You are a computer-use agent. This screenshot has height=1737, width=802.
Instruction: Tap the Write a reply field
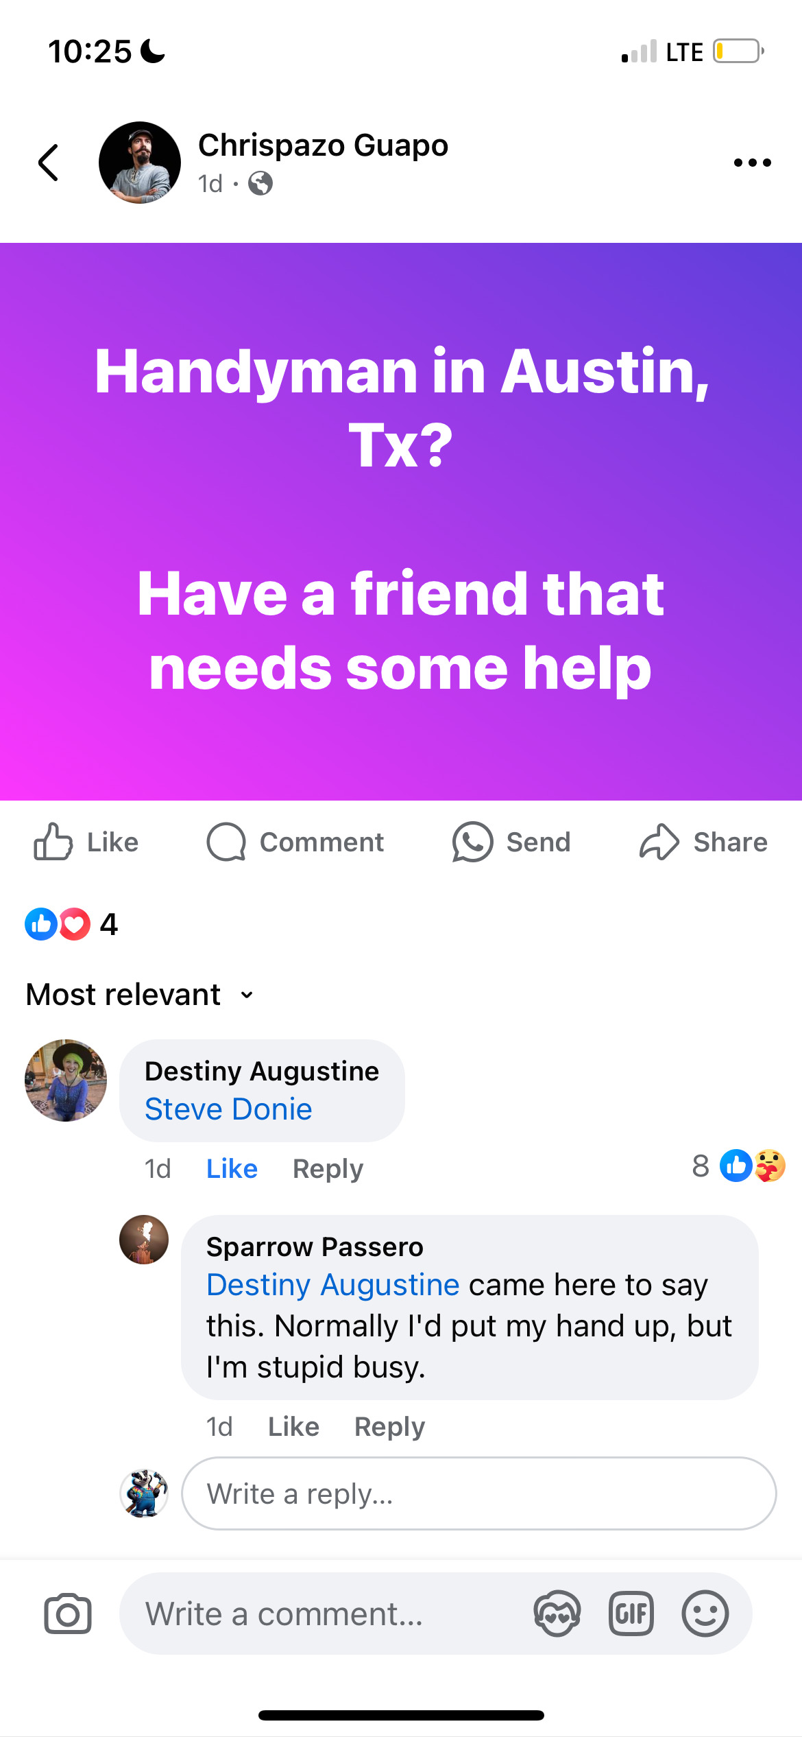(x=478, y=1493)
